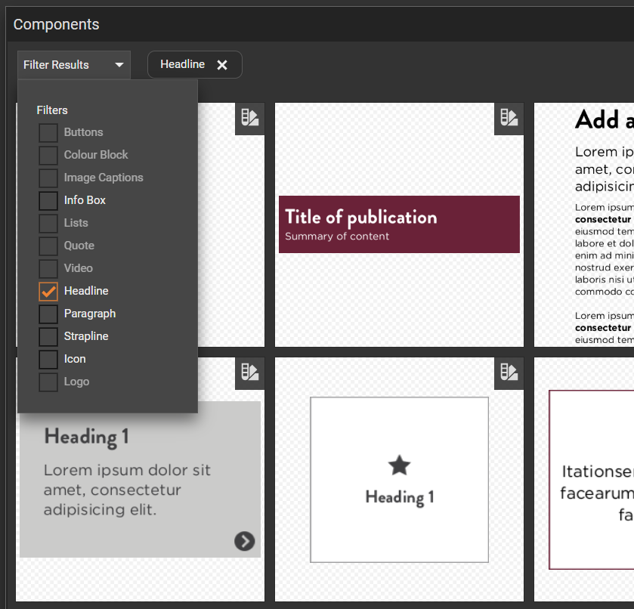Click the Headline filter chip label
Viewport: 634px width, 609px height.
(181, 64)
